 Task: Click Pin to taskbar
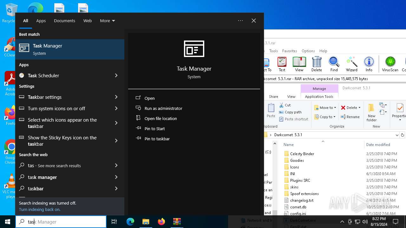click(x=153, y=139)
